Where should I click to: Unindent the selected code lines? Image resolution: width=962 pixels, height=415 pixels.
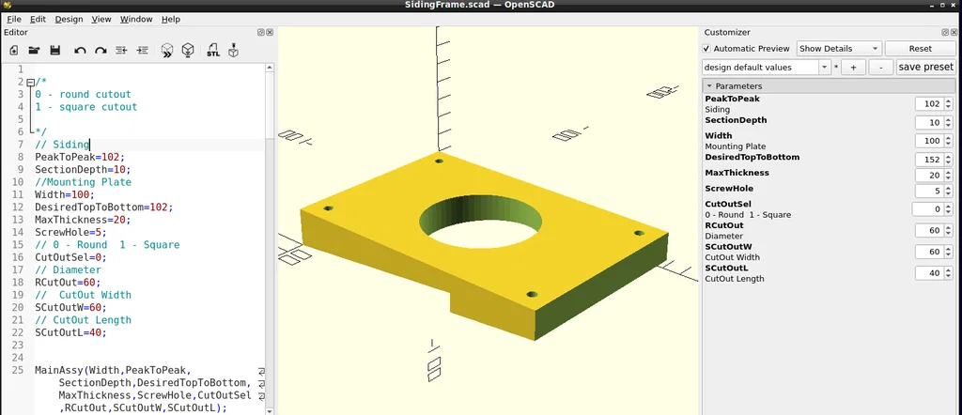pyautogui.click(x=121, y=51)
